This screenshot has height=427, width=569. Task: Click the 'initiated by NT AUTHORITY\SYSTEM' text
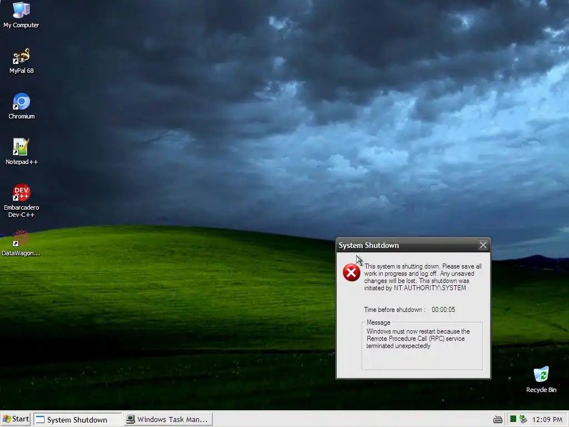[x=415, y=288]
